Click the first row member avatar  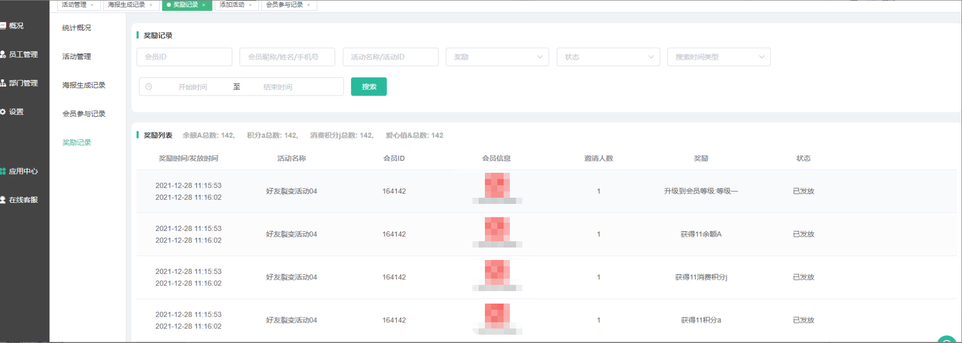point(497,185)
